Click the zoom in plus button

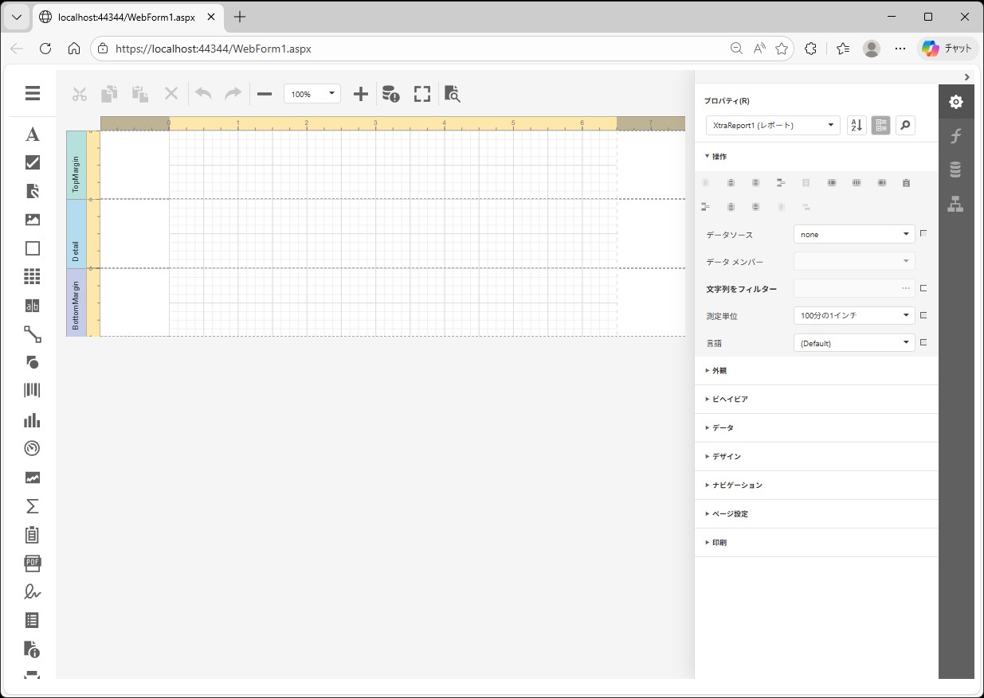[361, 94]
